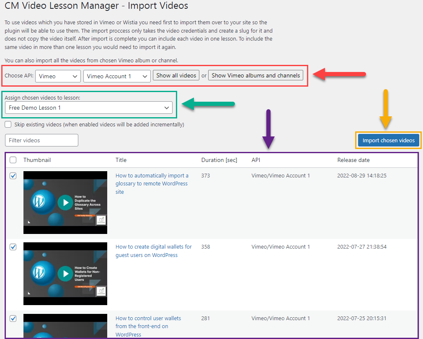Click the Import chosen videos button
The width and height of the screenshot is (423, 339).
click(389, 140)
